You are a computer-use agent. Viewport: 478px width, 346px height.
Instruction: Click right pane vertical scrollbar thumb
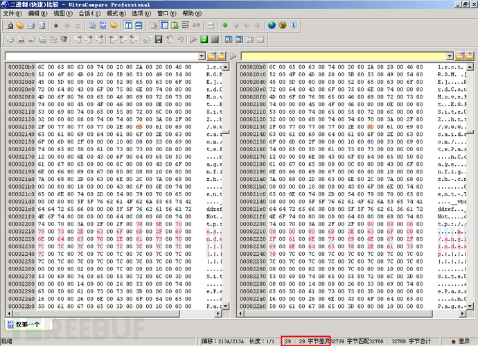pos(470,132)
